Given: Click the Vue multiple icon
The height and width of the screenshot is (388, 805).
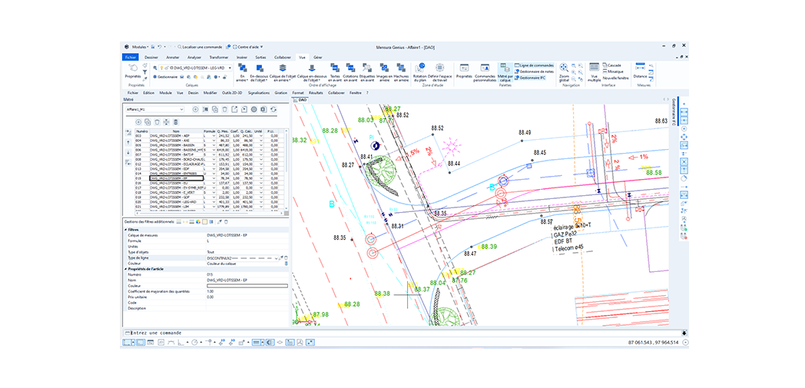Looking at the screenshot, I should (x=594, y=68).
